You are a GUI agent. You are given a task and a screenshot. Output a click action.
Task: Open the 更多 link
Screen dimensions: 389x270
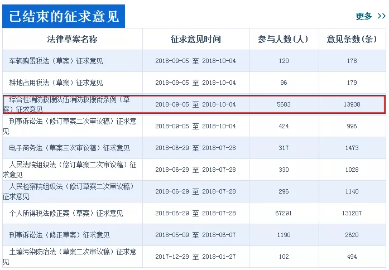pos(364,16)
